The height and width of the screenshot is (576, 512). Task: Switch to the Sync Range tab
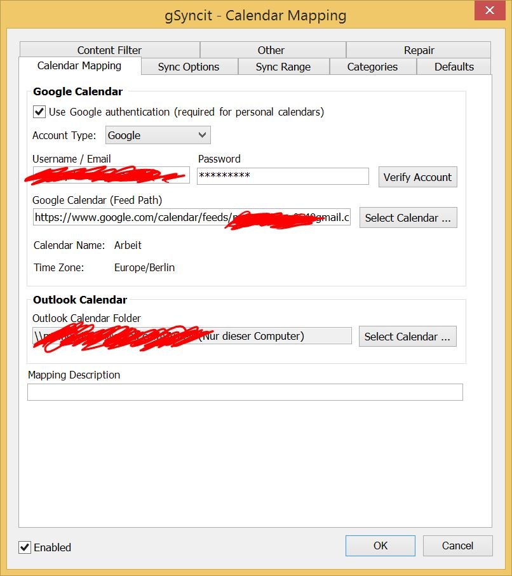click(x=283, y=67)
